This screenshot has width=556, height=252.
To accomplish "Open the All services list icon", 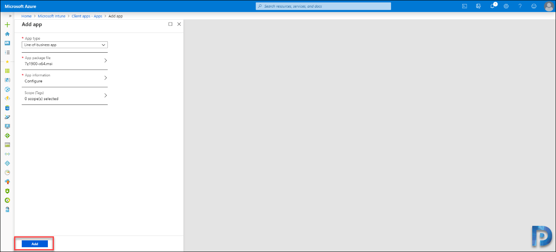I will 7,52.
